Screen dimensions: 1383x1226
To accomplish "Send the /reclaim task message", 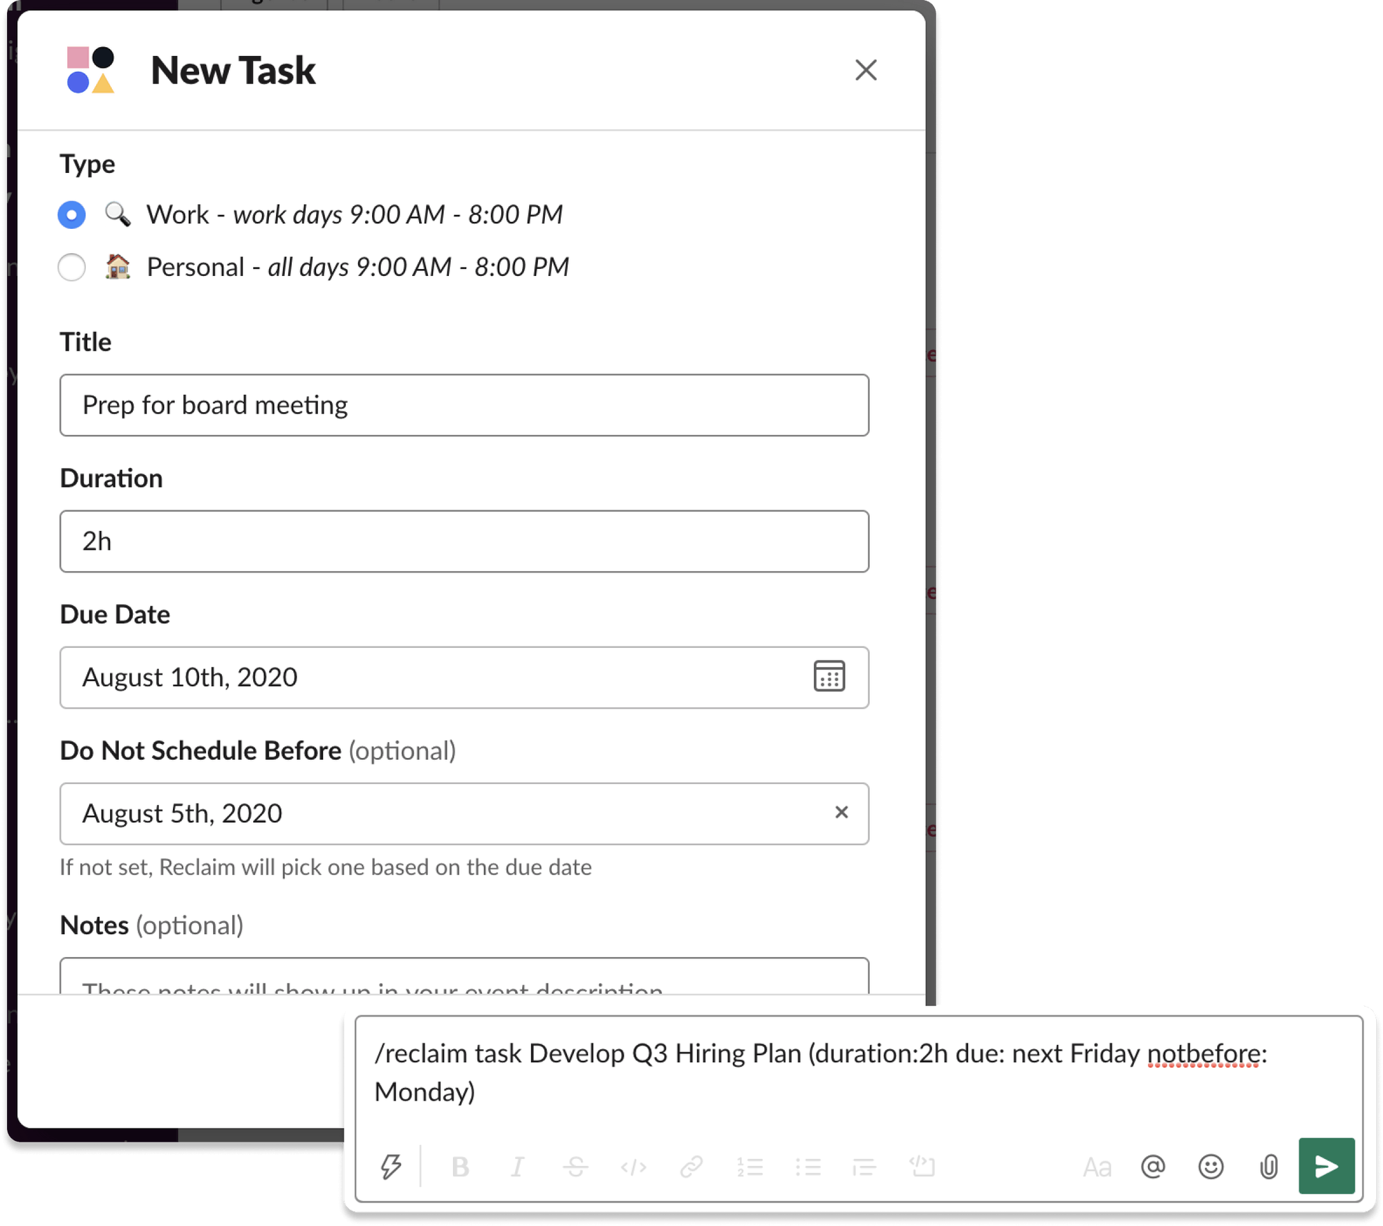I will [1326, 1167].
